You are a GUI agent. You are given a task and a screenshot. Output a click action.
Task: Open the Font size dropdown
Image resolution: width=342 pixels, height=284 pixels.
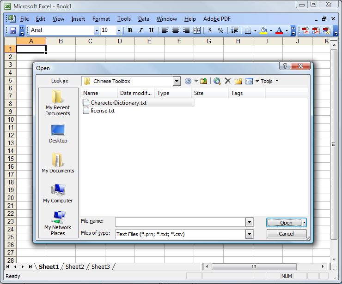(x=119, y=30)
